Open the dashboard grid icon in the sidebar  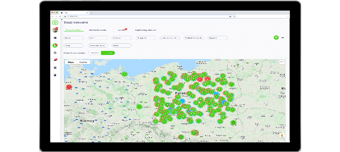tap(55, 38)
